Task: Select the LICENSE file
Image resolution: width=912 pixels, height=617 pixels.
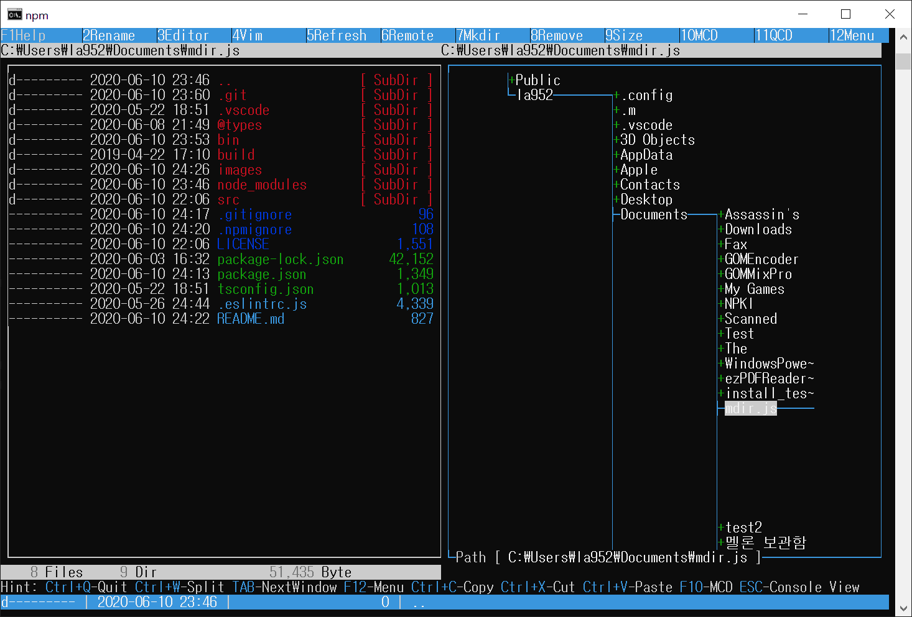Action: [221, 244]
